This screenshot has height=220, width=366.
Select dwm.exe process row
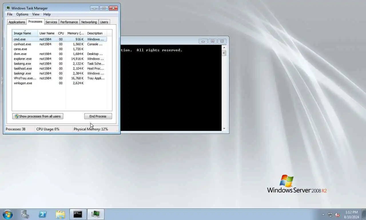(x=59, y=54)
